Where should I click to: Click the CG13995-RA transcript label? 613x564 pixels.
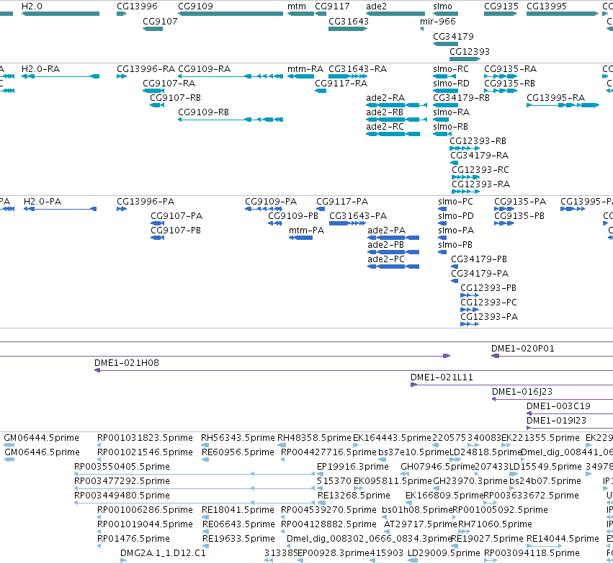[555, 98]
